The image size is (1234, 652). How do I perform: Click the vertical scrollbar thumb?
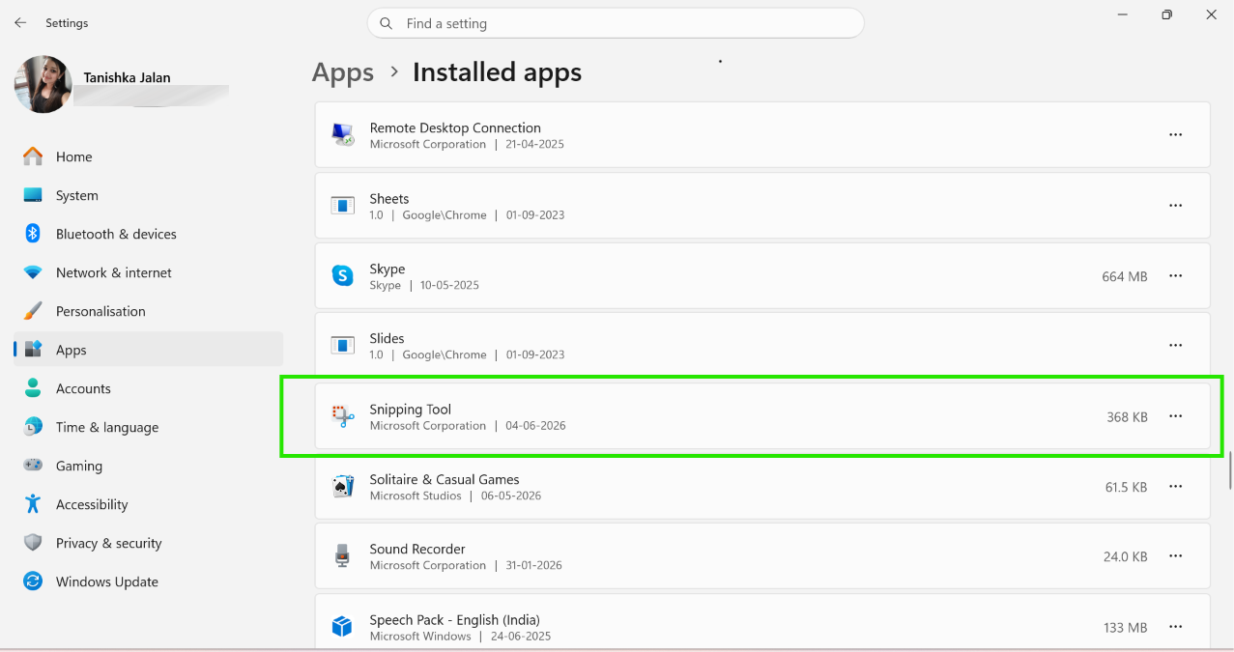pos(1230,469)
